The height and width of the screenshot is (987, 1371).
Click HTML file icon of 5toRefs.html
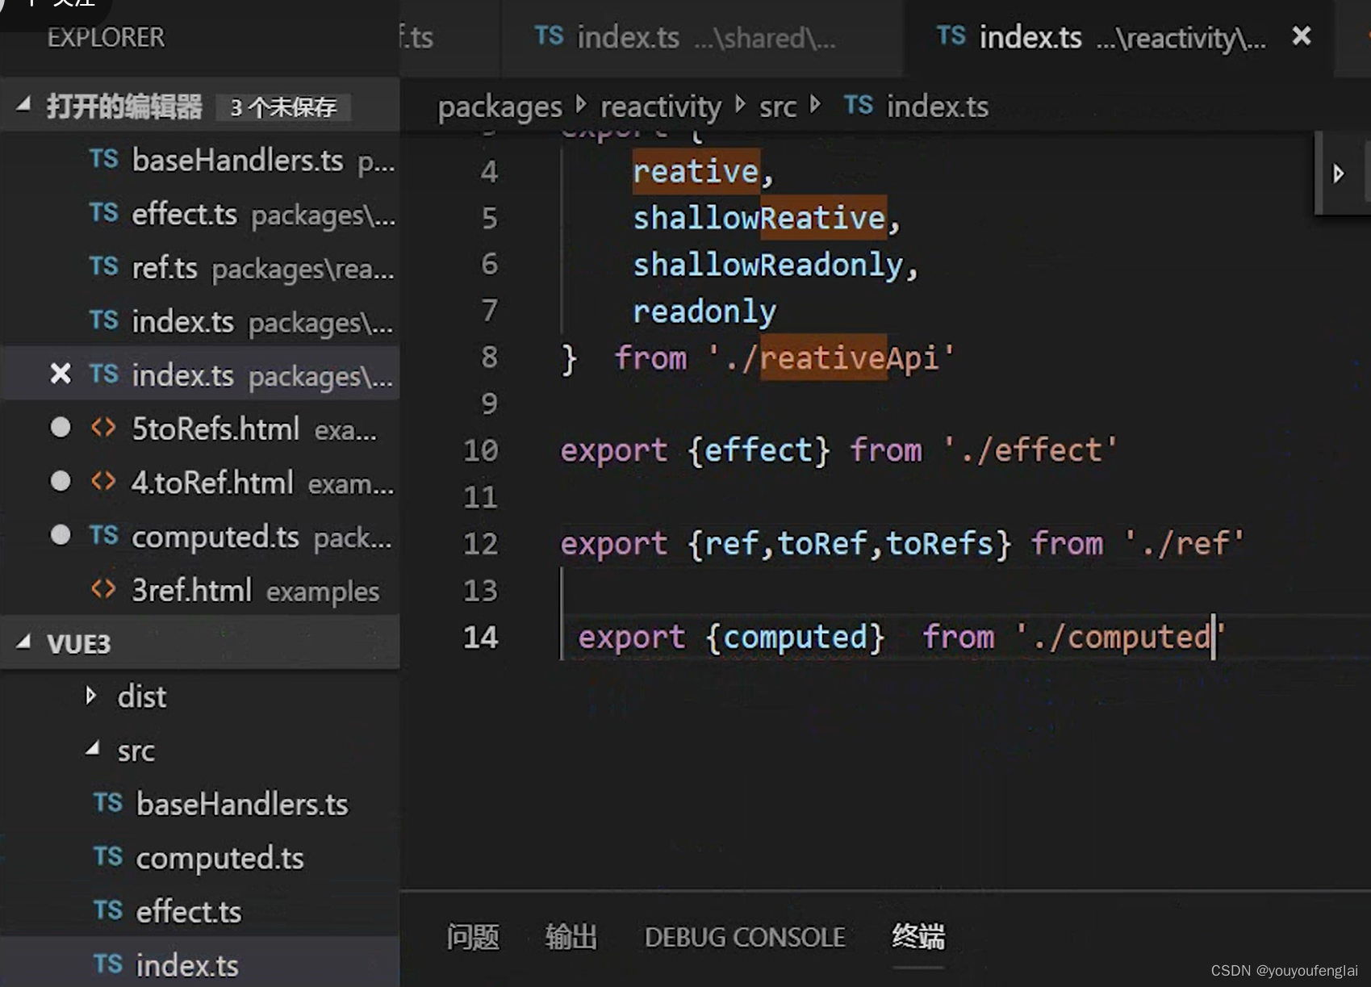point(103,428)
